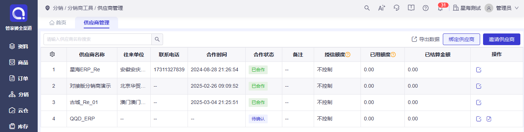Click the 安徽安庆 partner unit cell
This screenshot has width=524, height=132.
[133, 69]
